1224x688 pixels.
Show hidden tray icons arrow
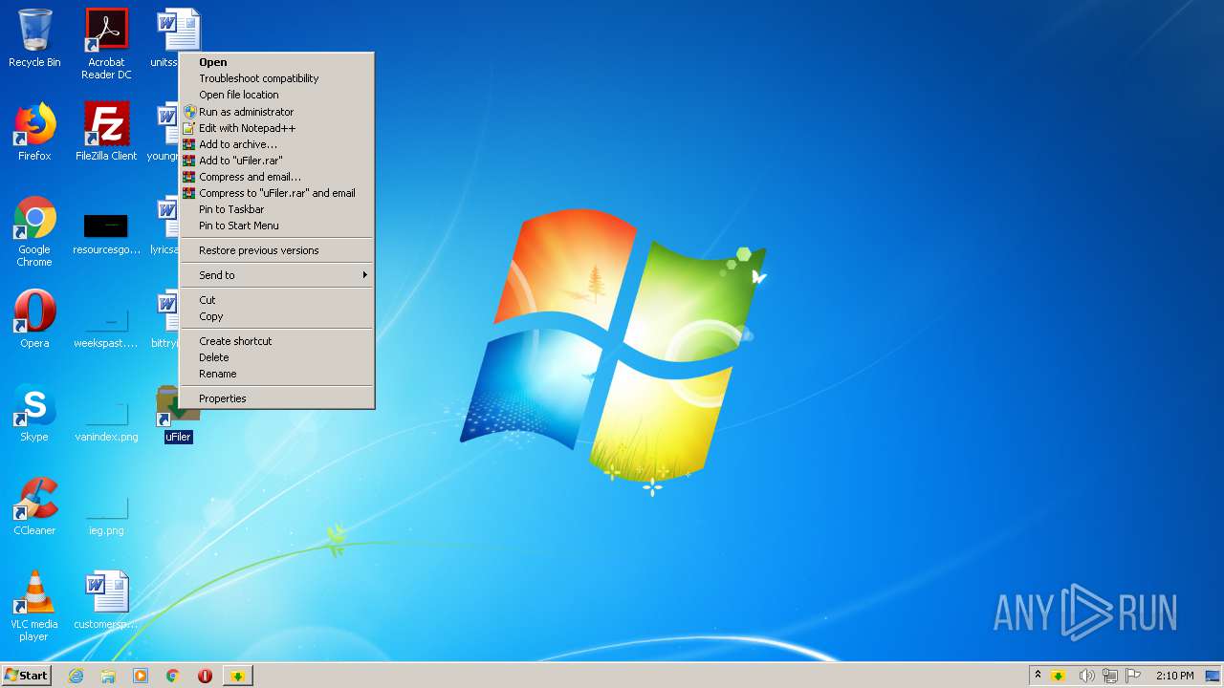click(x=1038, y=676)
